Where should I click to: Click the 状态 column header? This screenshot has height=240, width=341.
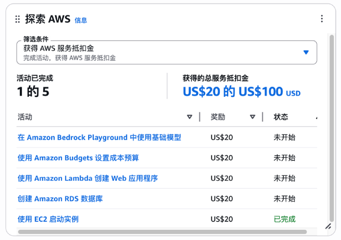pos(281,117)
